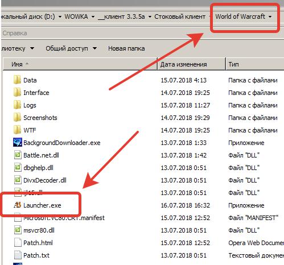Viewport: 284px width, 265px height.
Task: Select the msvcr80.dll file icon
Action: click(x=18, y=230)
